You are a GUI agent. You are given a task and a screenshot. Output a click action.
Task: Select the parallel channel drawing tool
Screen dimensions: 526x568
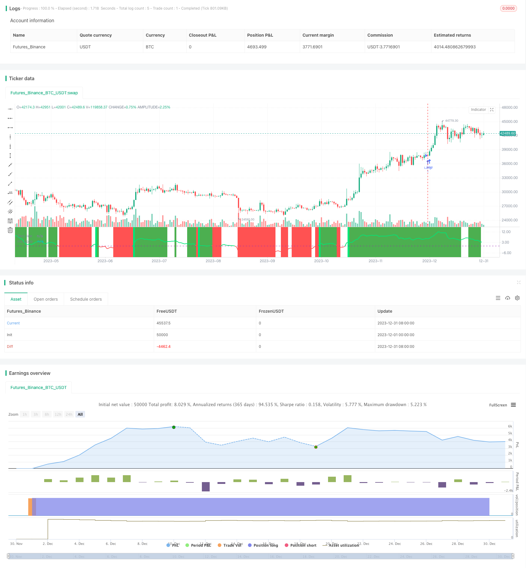[x=10, y=202]
